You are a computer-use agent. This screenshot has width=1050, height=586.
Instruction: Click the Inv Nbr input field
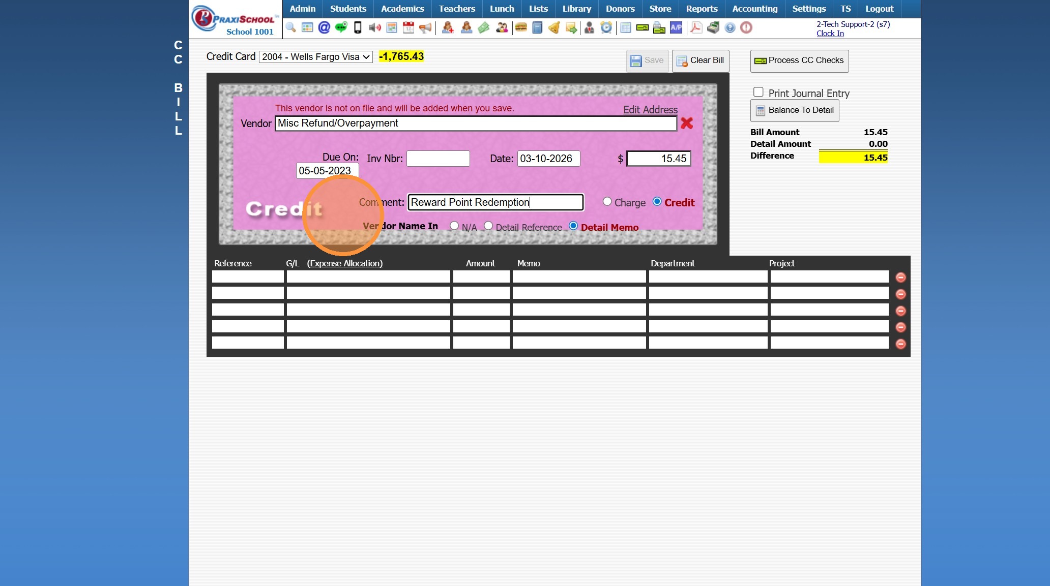tap(438, 159)
